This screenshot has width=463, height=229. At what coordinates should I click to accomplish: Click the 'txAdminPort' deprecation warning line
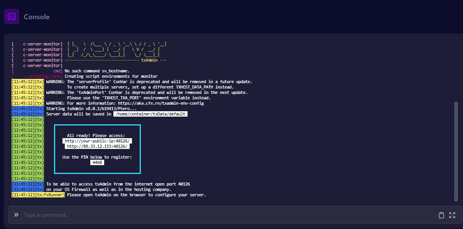coord(147,93)
